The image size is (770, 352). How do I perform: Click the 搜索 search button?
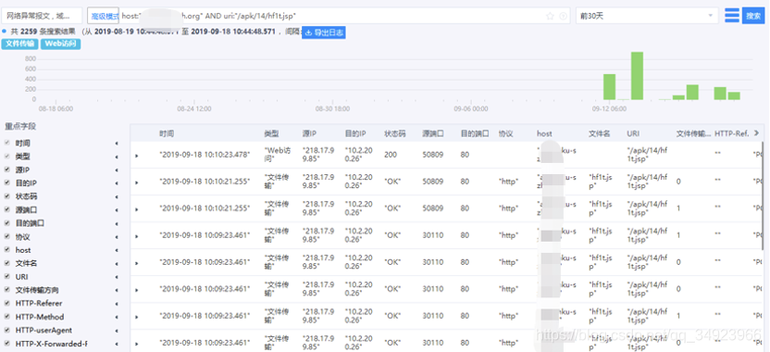[753, 16]
